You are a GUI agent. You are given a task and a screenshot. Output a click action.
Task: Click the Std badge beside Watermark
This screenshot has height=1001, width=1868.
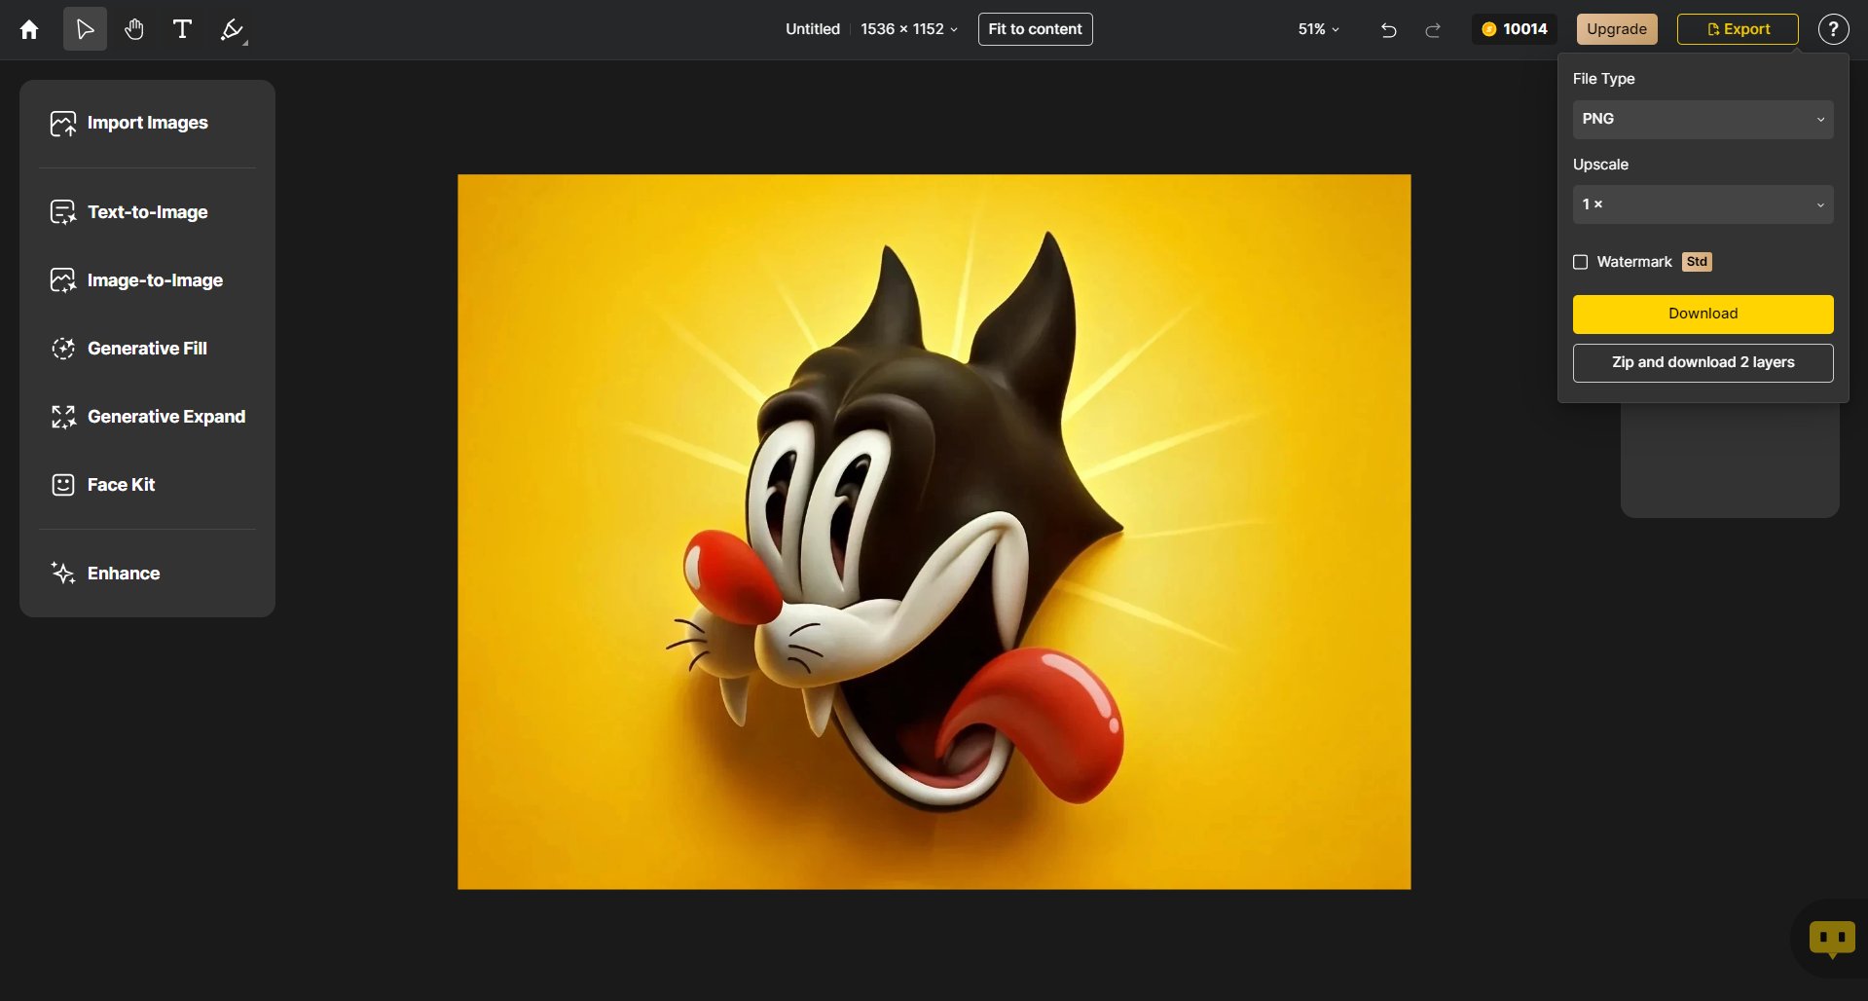click(1697, 262)
